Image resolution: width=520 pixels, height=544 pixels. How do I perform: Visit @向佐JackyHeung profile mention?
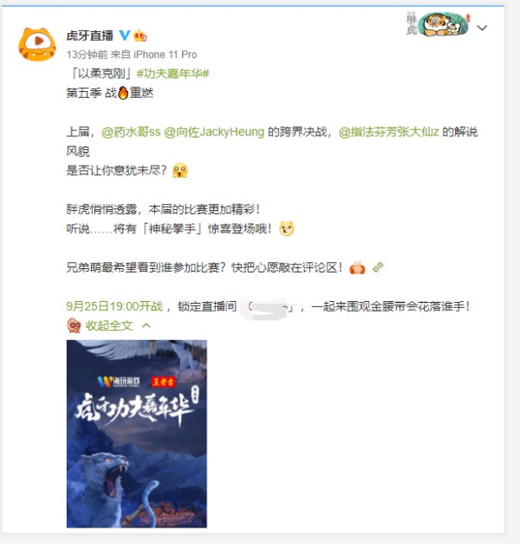(214, 132)
